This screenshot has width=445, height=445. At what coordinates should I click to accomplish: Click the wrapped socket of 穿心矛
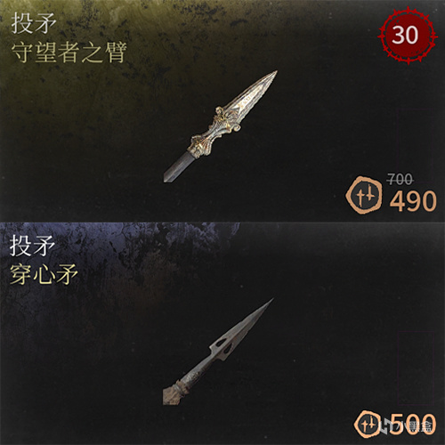(x=177, y=391)
